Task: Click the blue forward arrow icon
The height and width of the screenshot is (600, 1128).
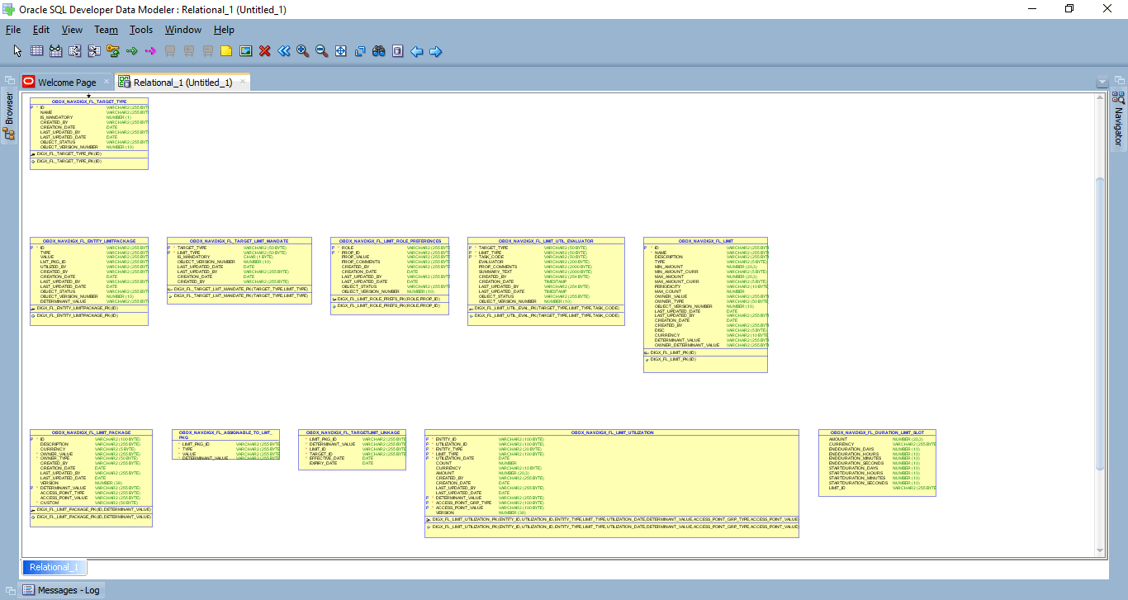Action: [x=436, y=51]
